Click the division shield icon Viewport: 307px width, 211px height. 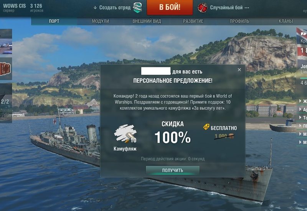(x=138, y=8)
